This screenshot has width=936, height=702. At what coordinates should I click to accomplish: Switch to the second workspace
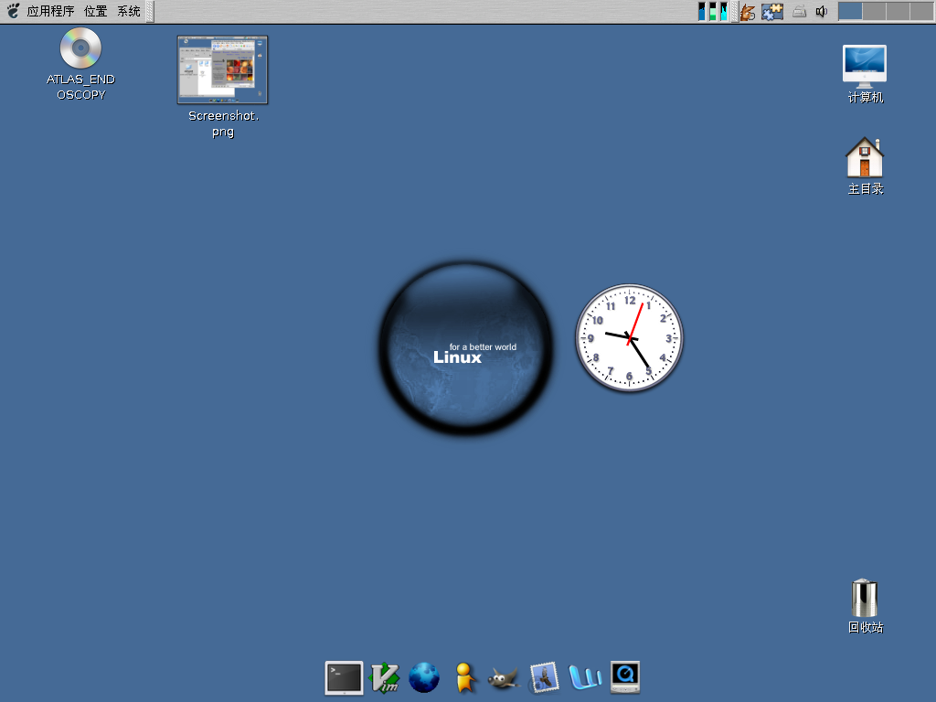tap(874, 11)
